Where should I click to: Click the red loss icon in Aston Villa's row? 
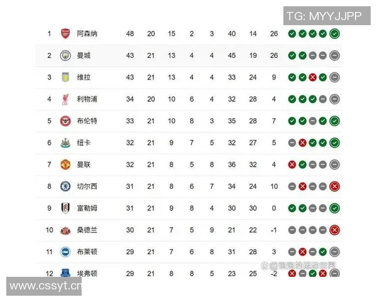pos(312,77)
